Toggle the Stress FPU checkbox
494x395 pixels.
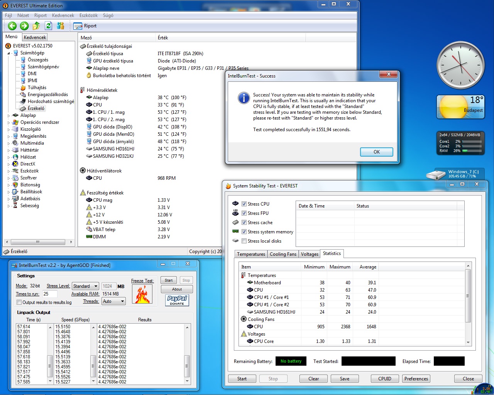point(244,213)
